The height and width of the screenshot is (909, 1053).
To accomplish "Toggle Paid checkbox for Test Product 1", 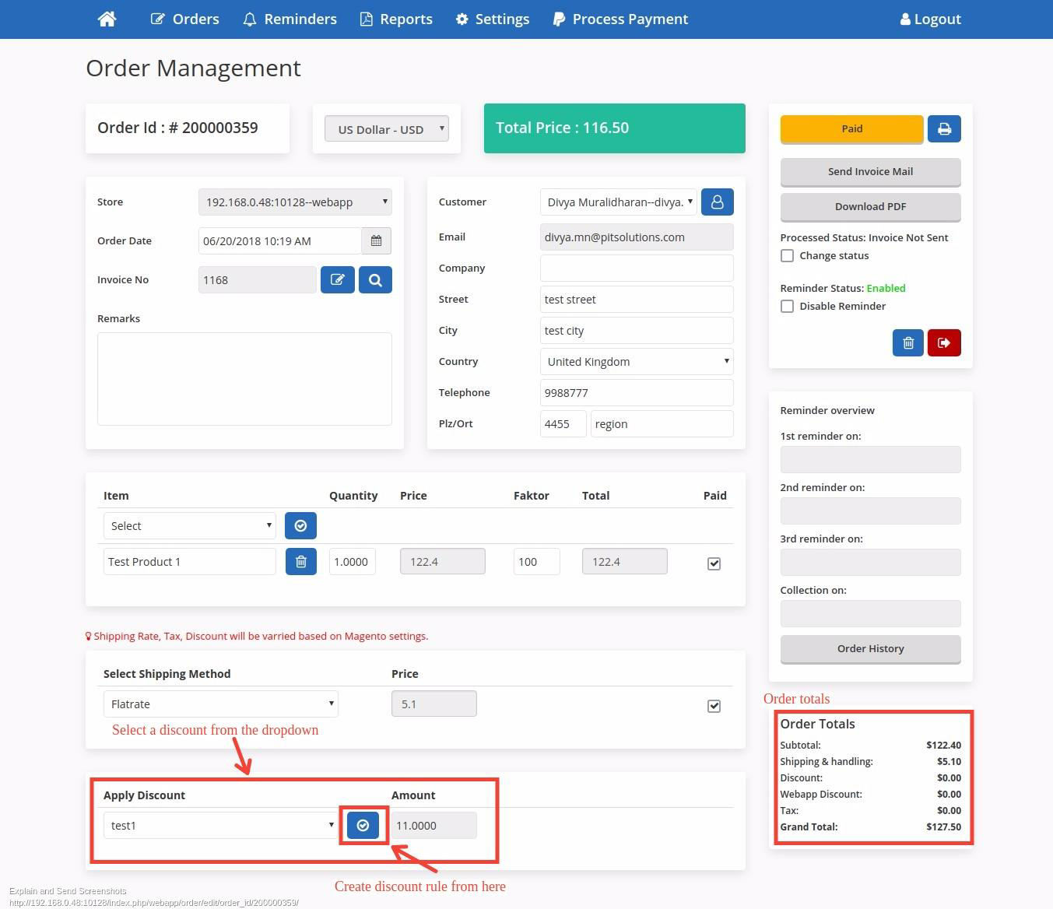I will click(x=714, y=563).
